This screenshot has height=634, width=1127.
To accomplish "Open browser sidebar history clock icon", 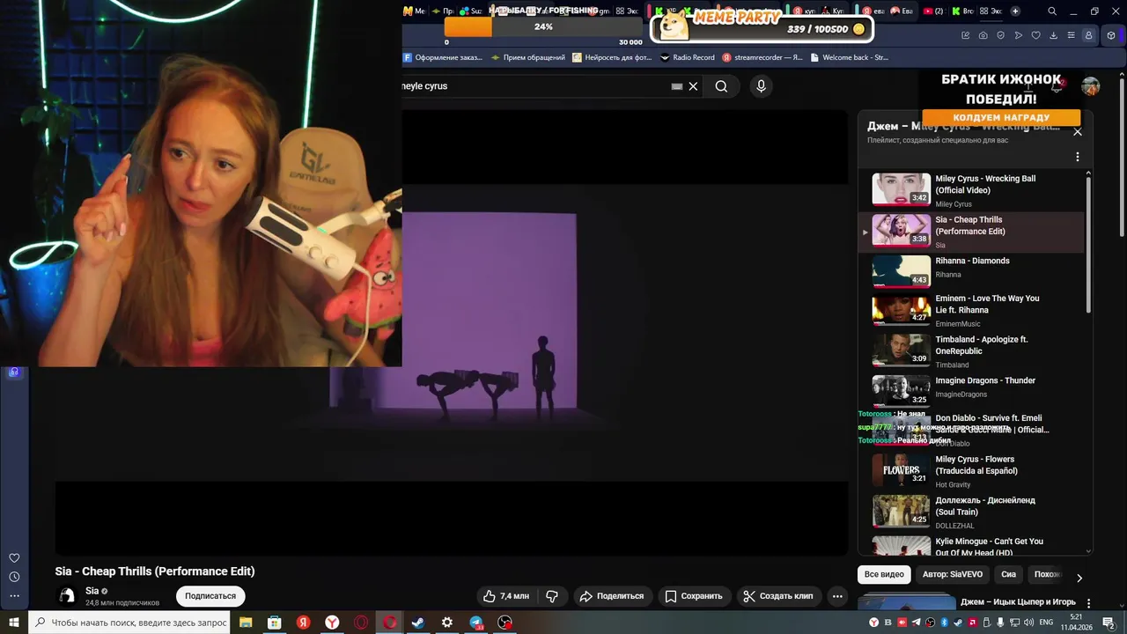I will pyautogui.click(x=14, y=577).
